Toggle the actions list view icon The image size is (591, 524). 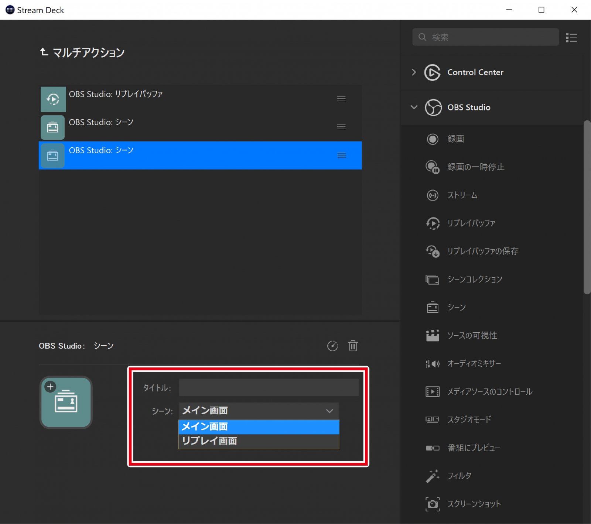(571, 37)
